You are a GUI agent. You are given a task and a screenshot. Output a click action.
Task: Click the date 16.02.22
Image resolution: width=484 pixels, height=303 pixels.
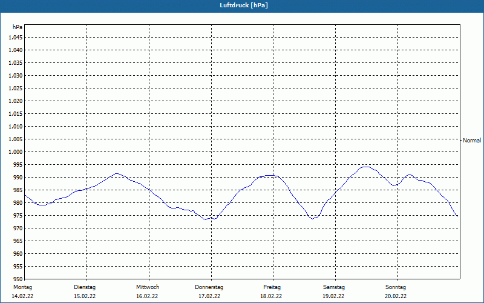147,296
